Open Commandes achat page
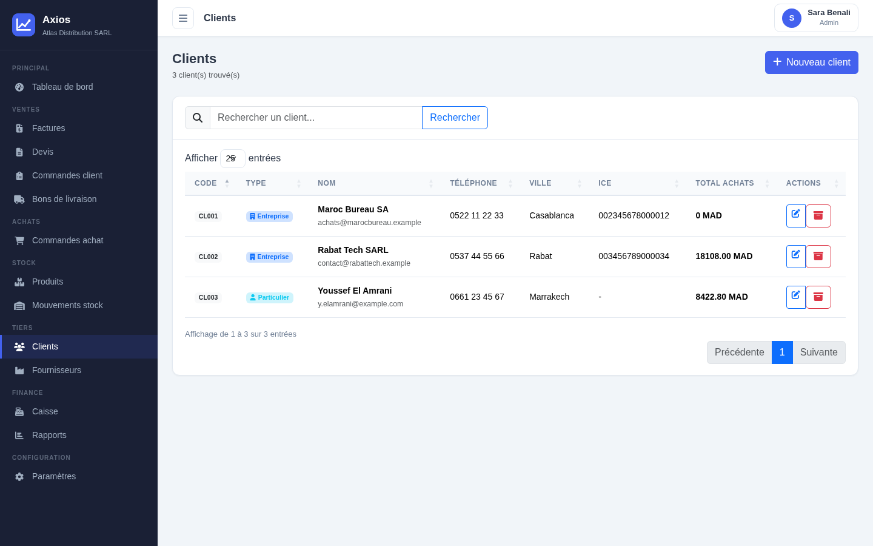This screenshot has width=873, height=546. [x=79, y=240]
